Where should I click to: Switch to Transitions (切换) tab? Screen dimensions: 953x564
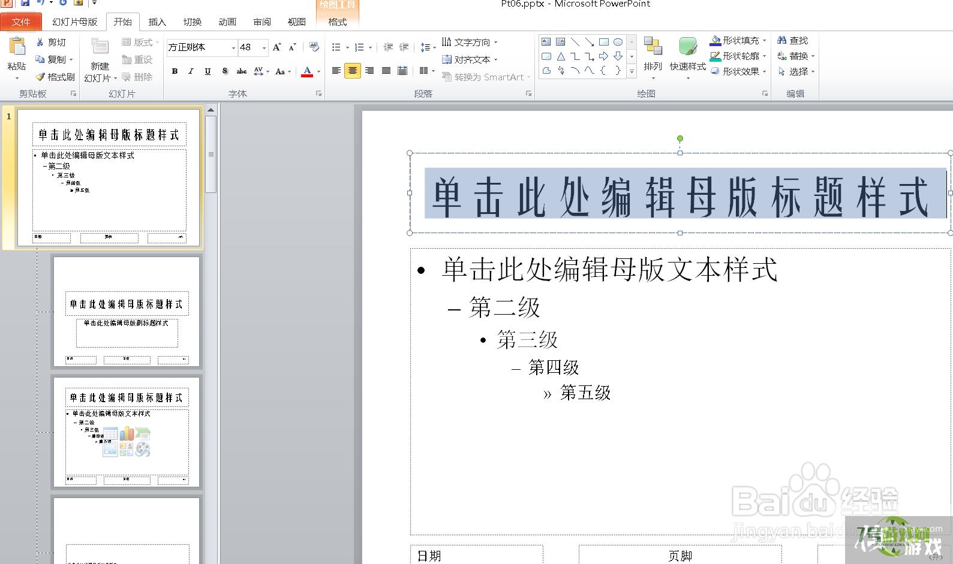(193, 22)
